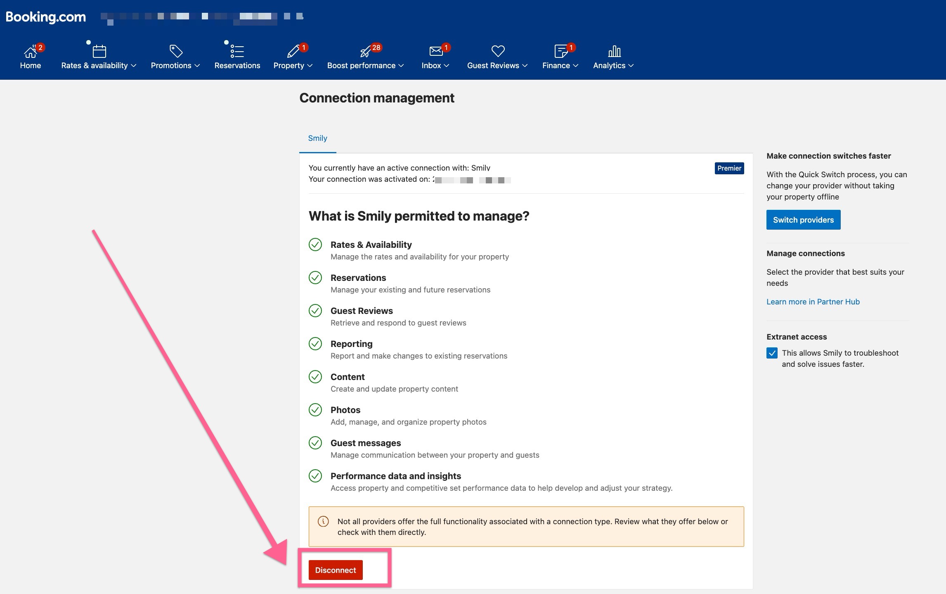Click the Inbox envelope icon

click(x=435, y=51)
